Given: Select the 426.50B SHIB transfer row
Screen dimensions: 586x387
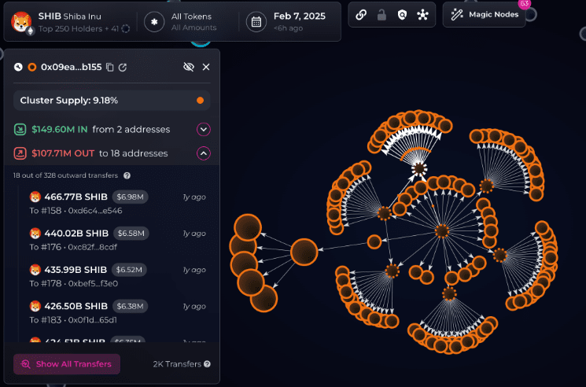Looking at the screenshot, I should [117, 312].
